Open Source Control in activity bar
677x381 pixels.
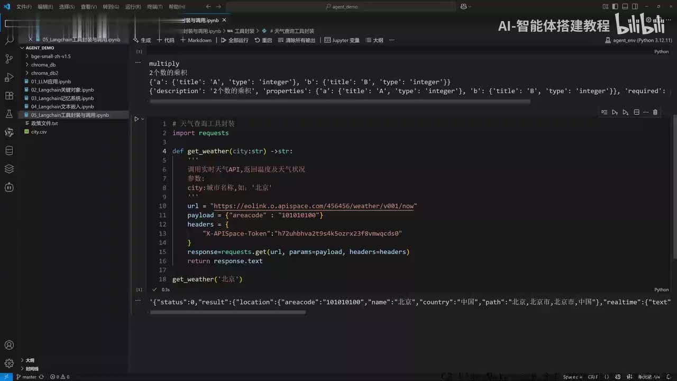pyautogui.click(x=9, y=59)
